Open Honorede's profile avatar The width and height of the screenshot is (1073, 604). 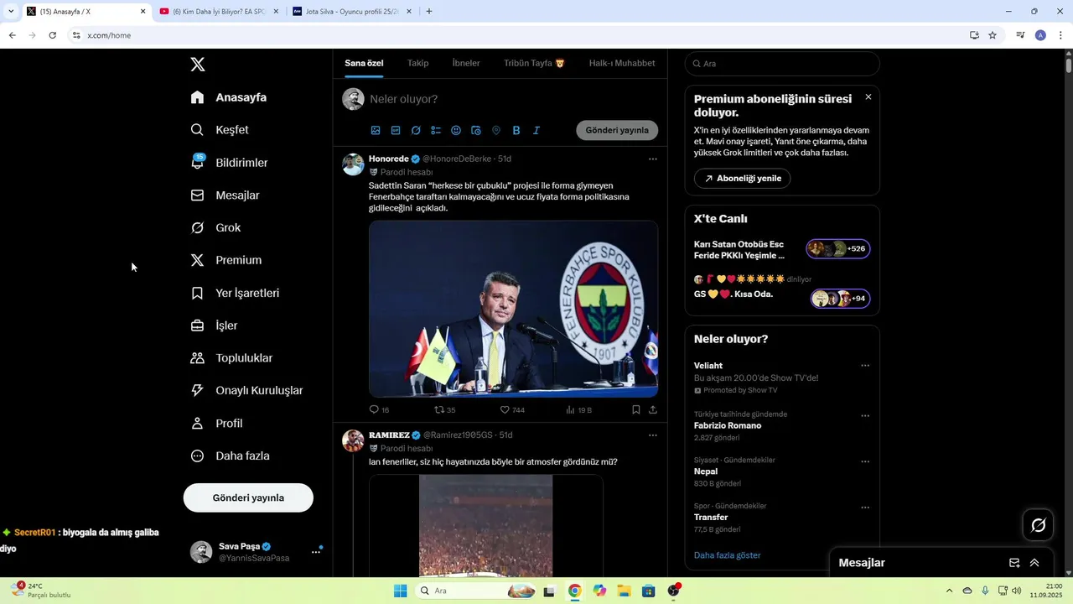click(353, 164)
